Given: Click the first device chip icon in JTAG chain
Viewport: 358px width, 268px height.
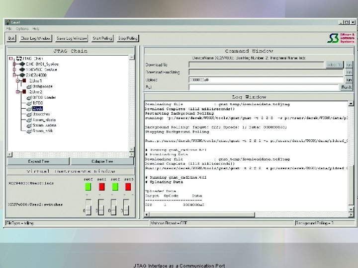Looking at the screenshot, I should coord(22,64).
